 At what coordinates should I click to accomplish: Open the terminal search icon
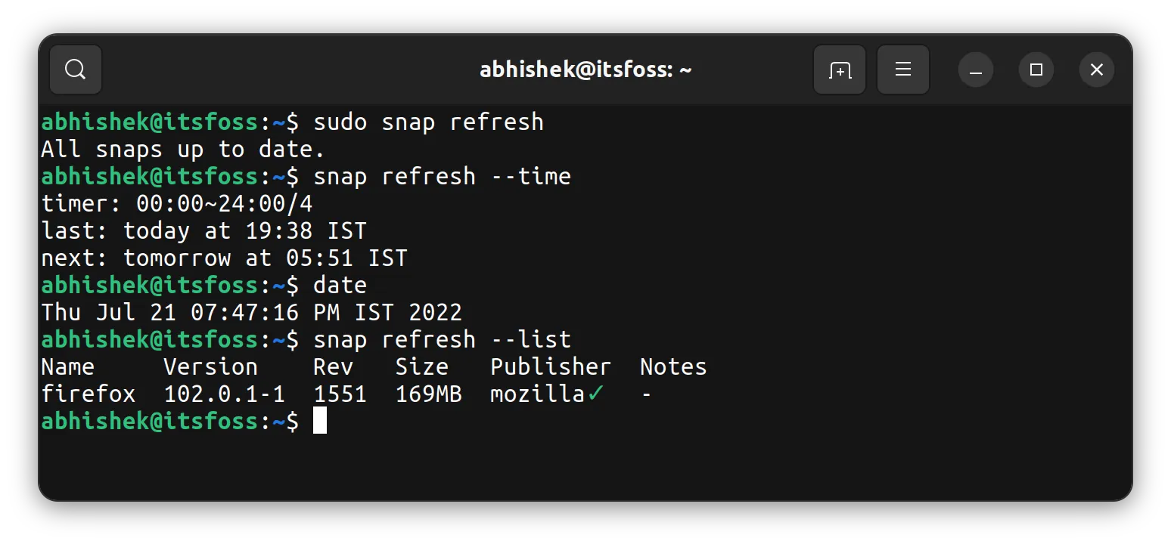(x=75, y=69)
